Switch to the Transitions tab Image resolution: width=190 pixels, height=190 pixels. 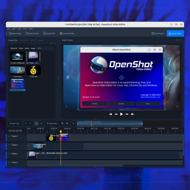[x=24, y=40]
